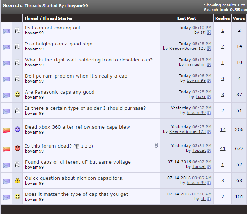Click smiley icon on Does it matter thread

(x=17, y=196)
